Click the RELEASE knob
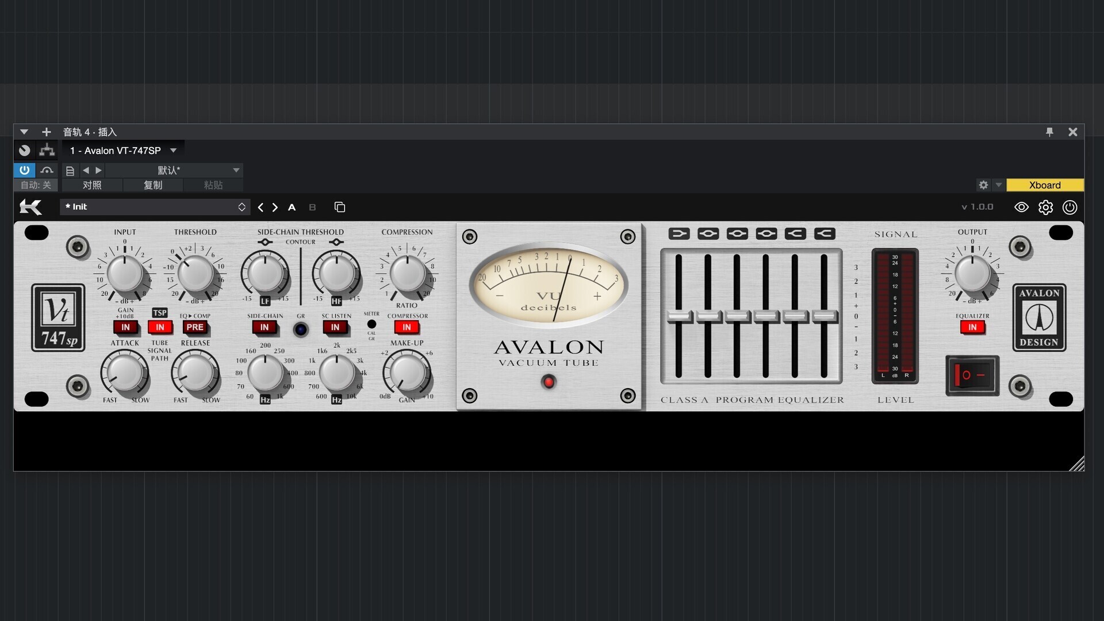The width and height of the screenshot is (1104, 621). tap(195, 372)
